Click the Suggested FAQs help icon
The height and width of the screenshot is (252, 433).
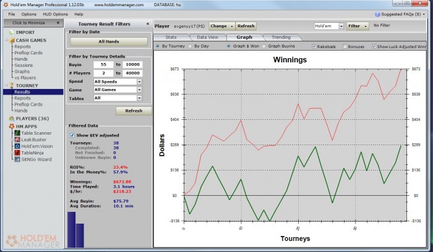(377, 14)
